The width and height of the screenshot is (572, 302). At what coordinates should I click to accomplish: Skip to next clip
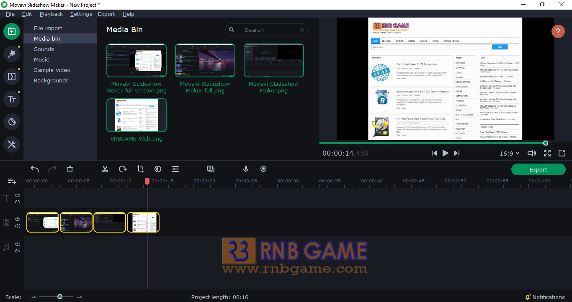point(457,153)
